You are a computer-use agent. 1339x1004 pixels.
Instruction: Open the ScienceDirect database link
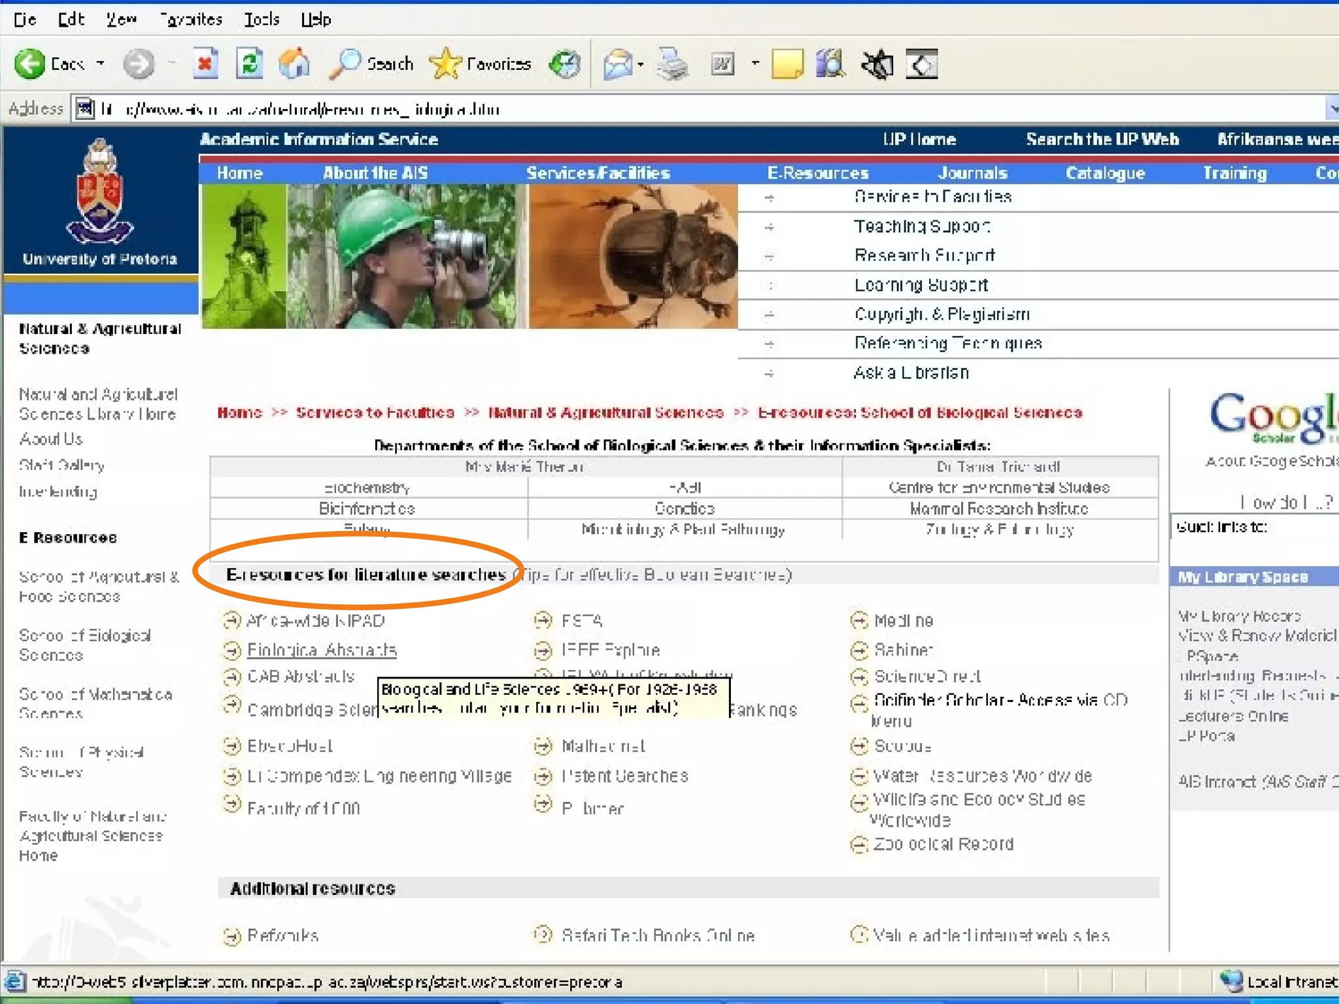coord(927,677)
